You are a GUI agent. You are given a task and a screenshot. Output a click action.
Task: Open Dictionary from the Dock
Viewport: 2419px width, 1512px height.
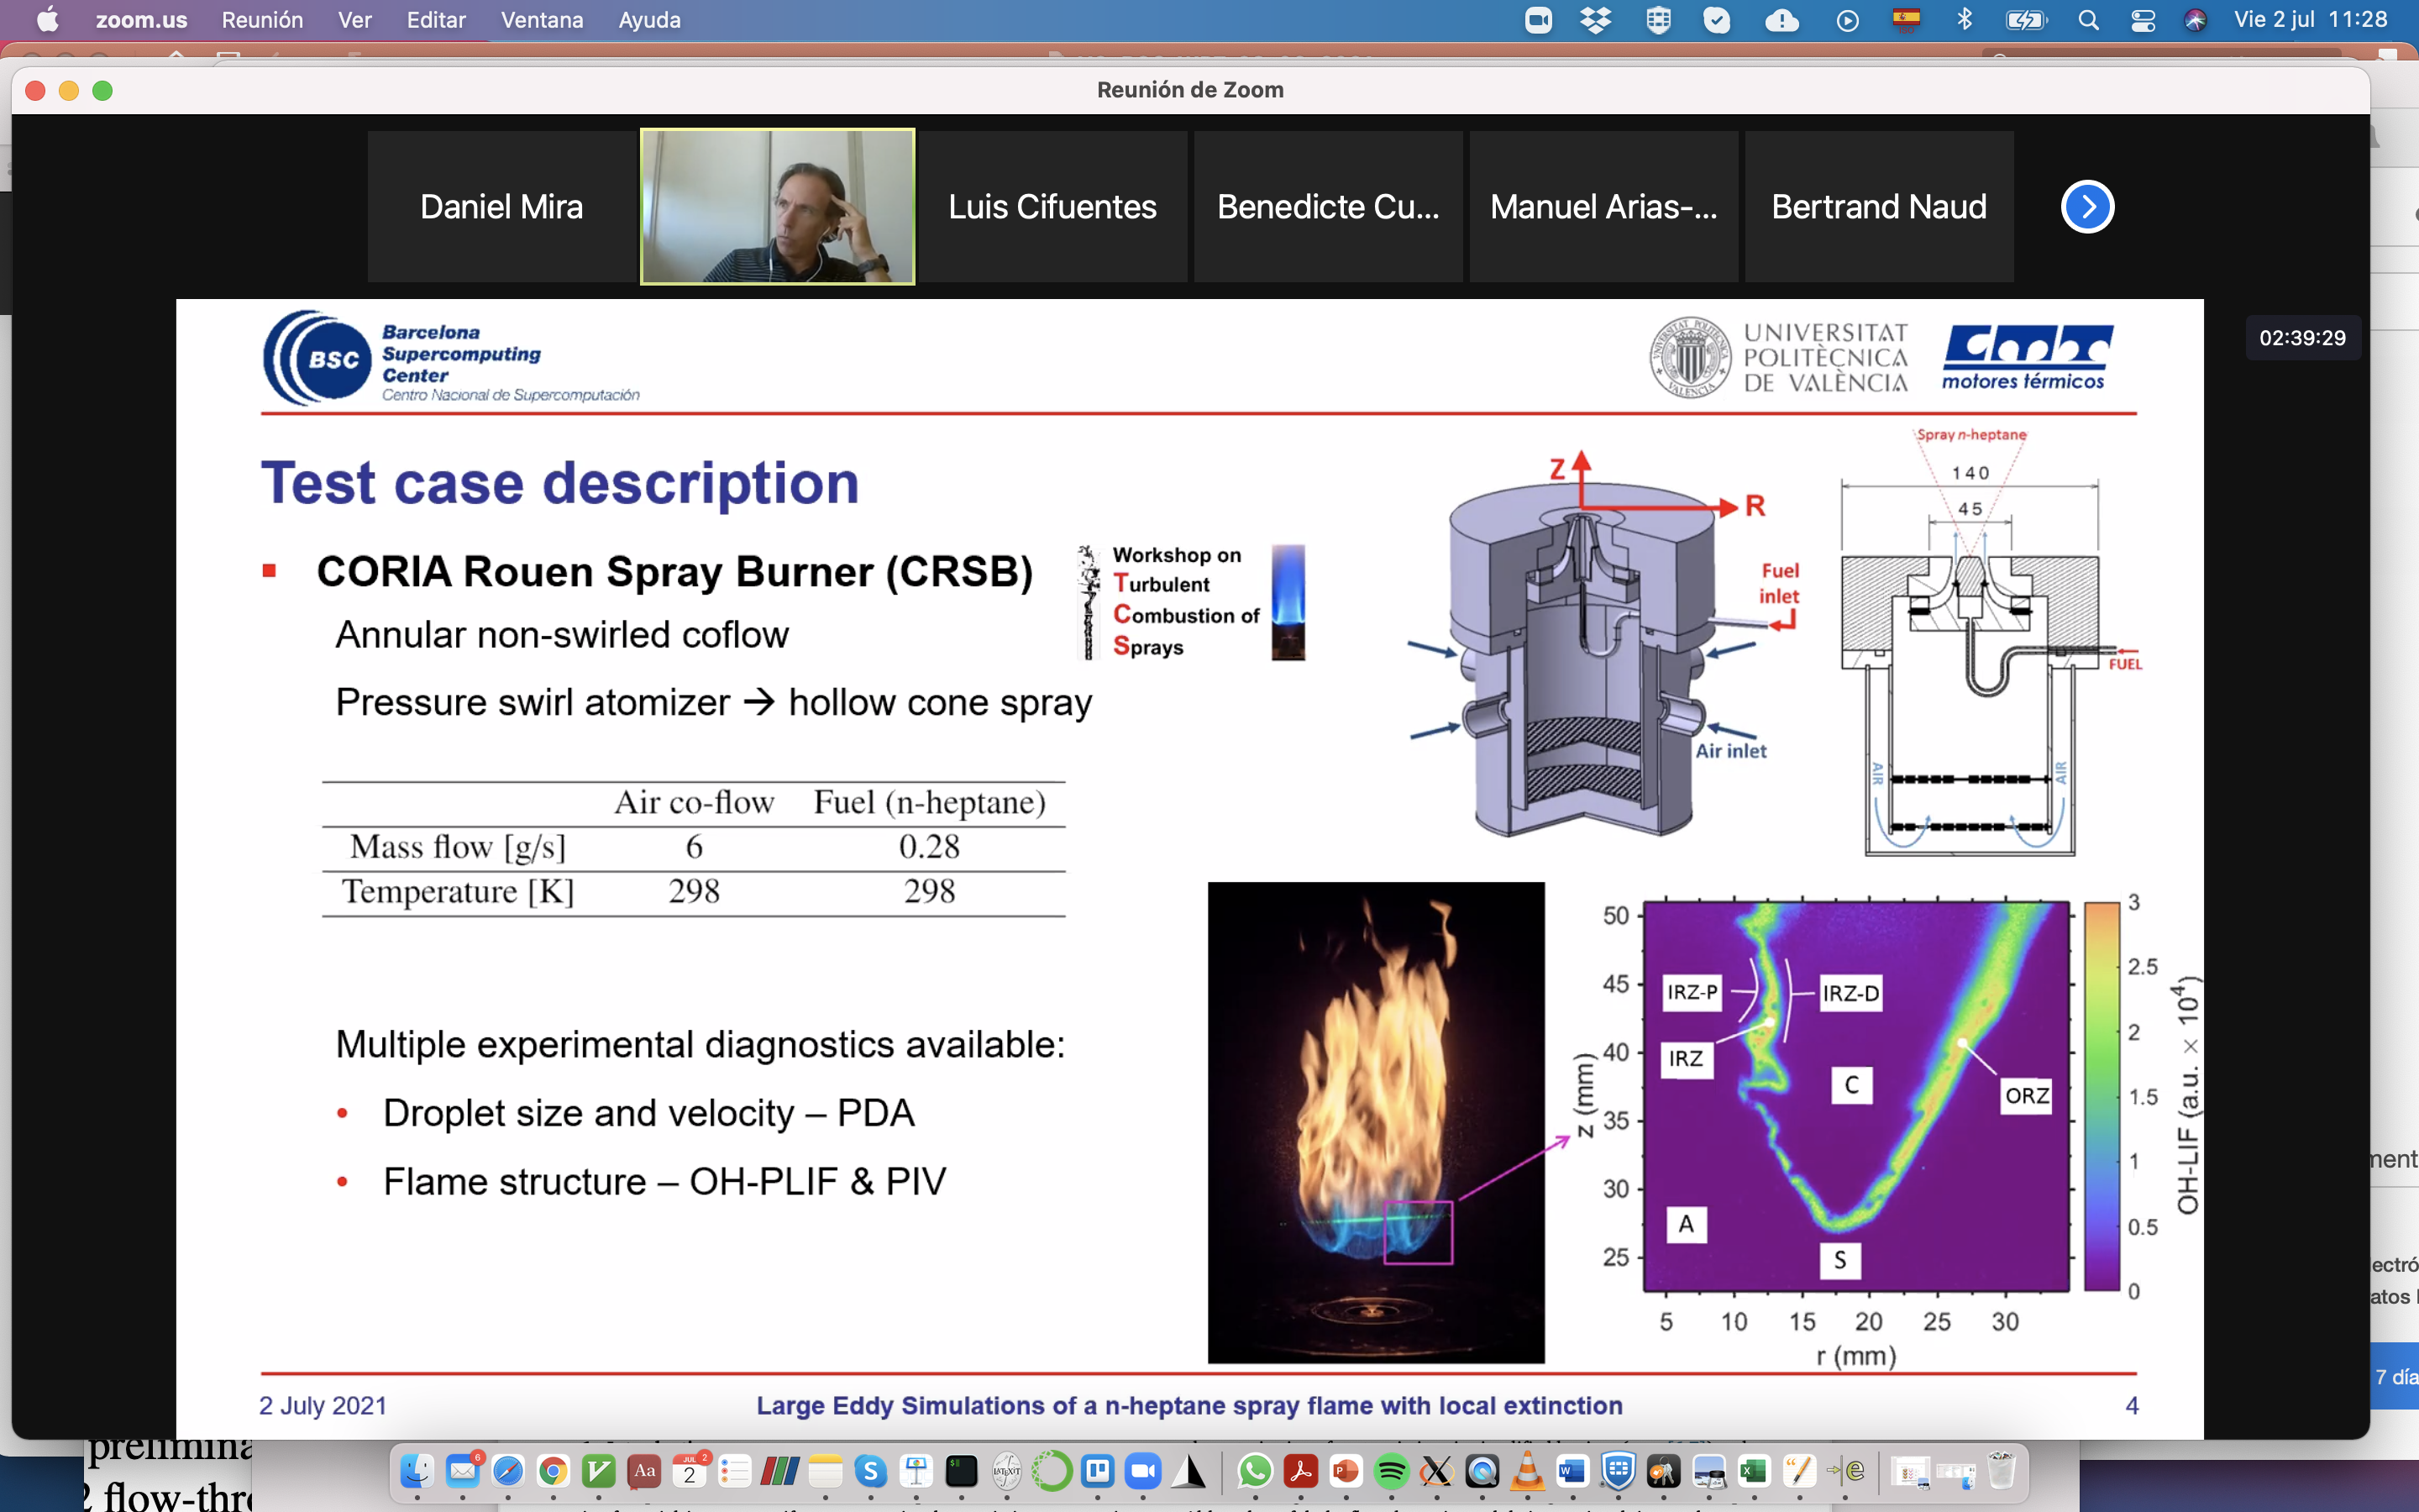(x=645, y=1471)
